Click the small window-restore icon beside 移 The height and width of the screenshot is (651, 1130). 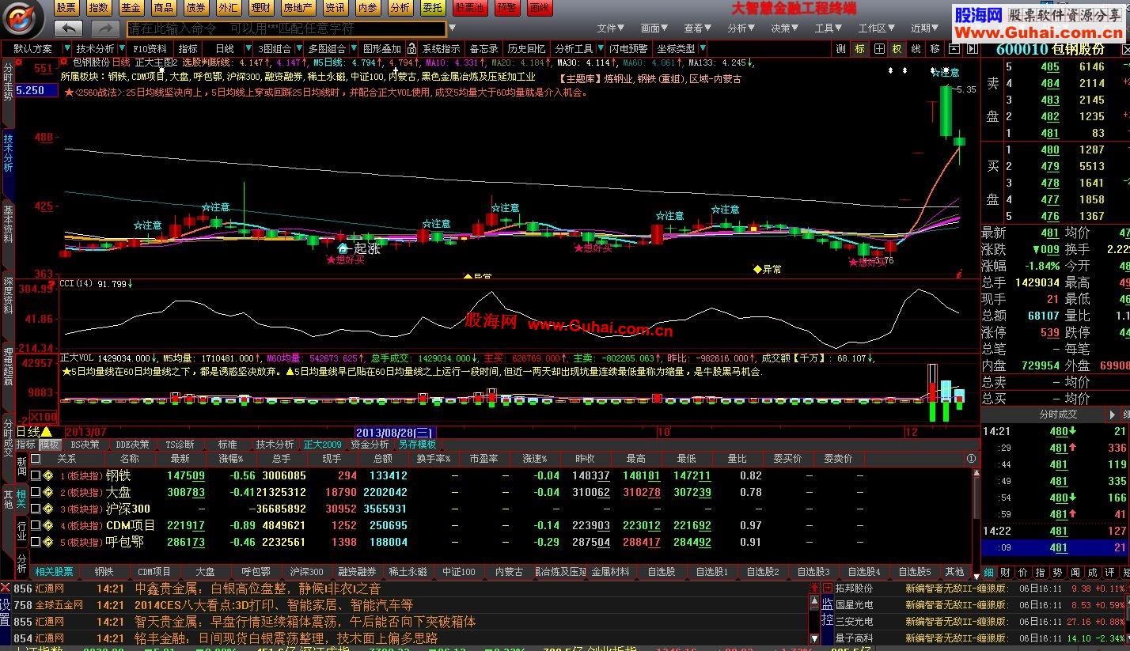[x=953, y=49]
